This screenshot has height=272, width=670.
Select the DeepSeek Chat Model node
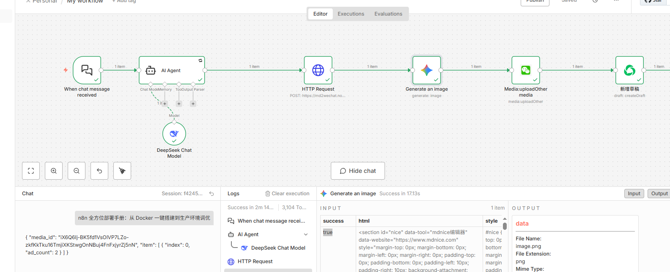pos(174,134)
